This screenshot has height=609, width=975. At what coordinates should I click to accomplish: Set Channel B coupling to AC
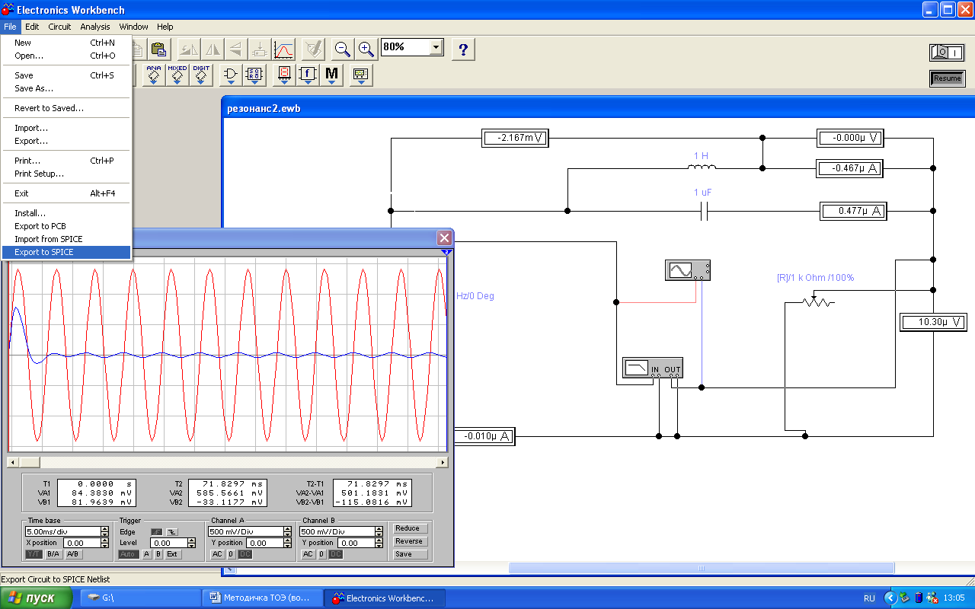[x=308, y=554]
